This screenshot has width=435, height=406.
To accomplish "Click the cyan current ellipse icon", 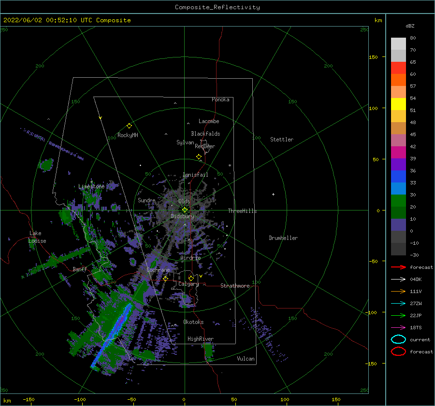I will [398, 339].
